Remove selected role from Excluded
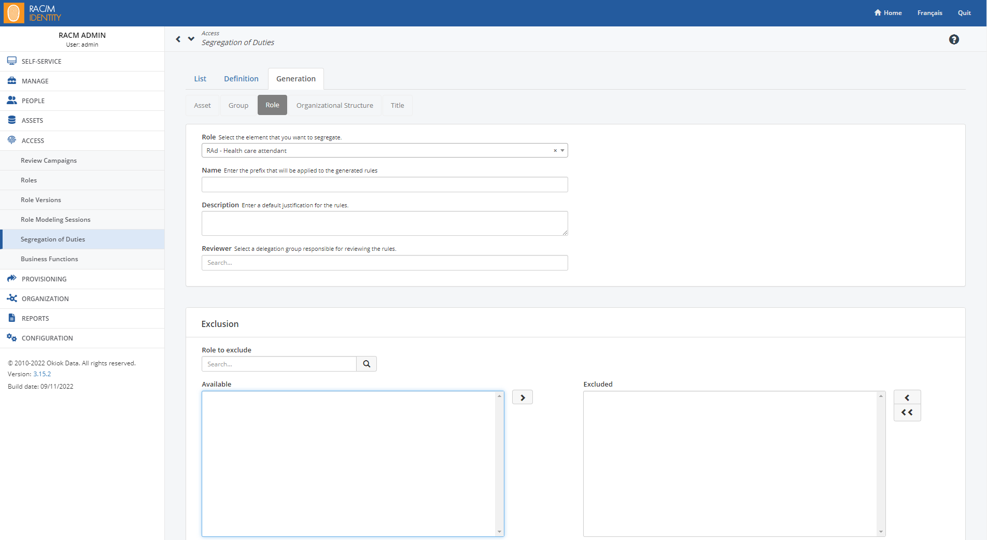The height and width of the screenshot is (540, 987). [907, 397]
